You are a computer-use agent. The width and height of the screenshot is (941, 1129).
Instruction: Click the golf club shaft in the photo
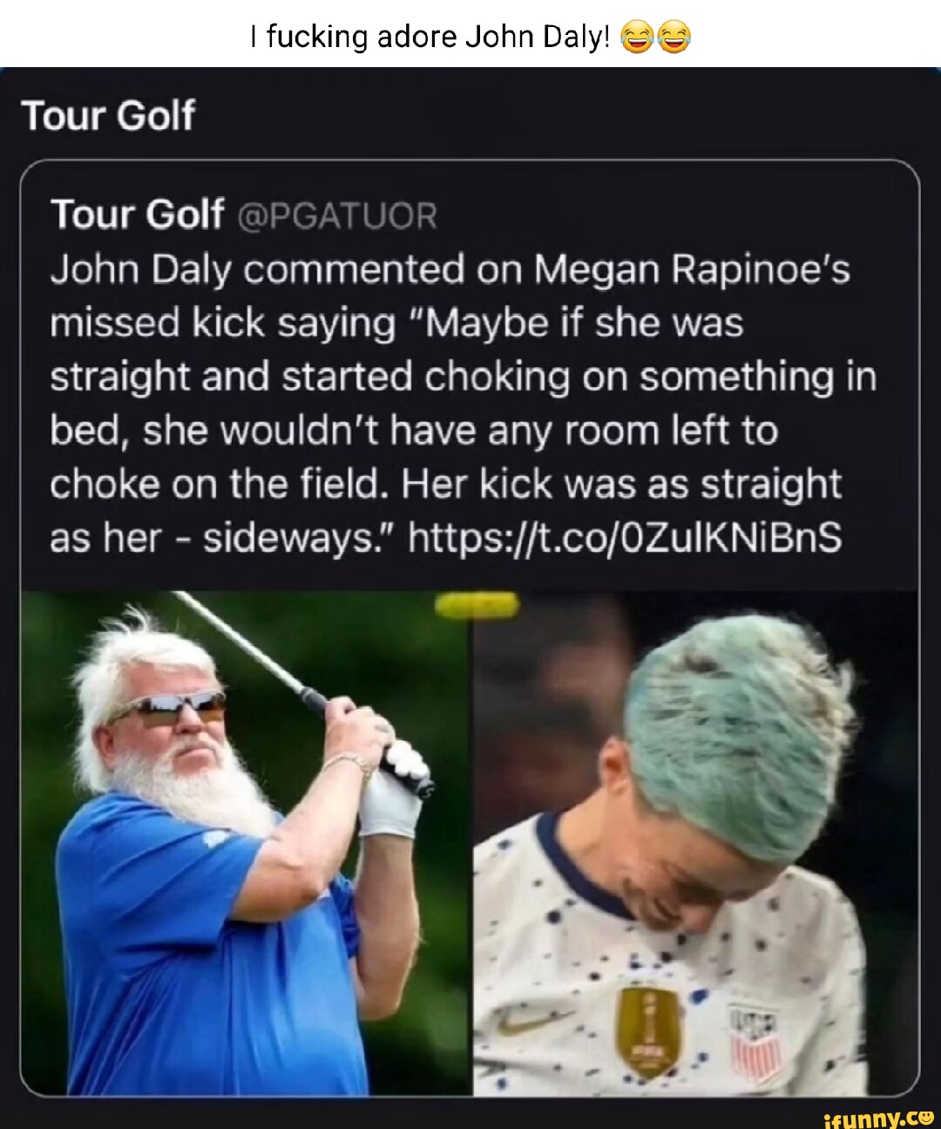pos(243,644)
